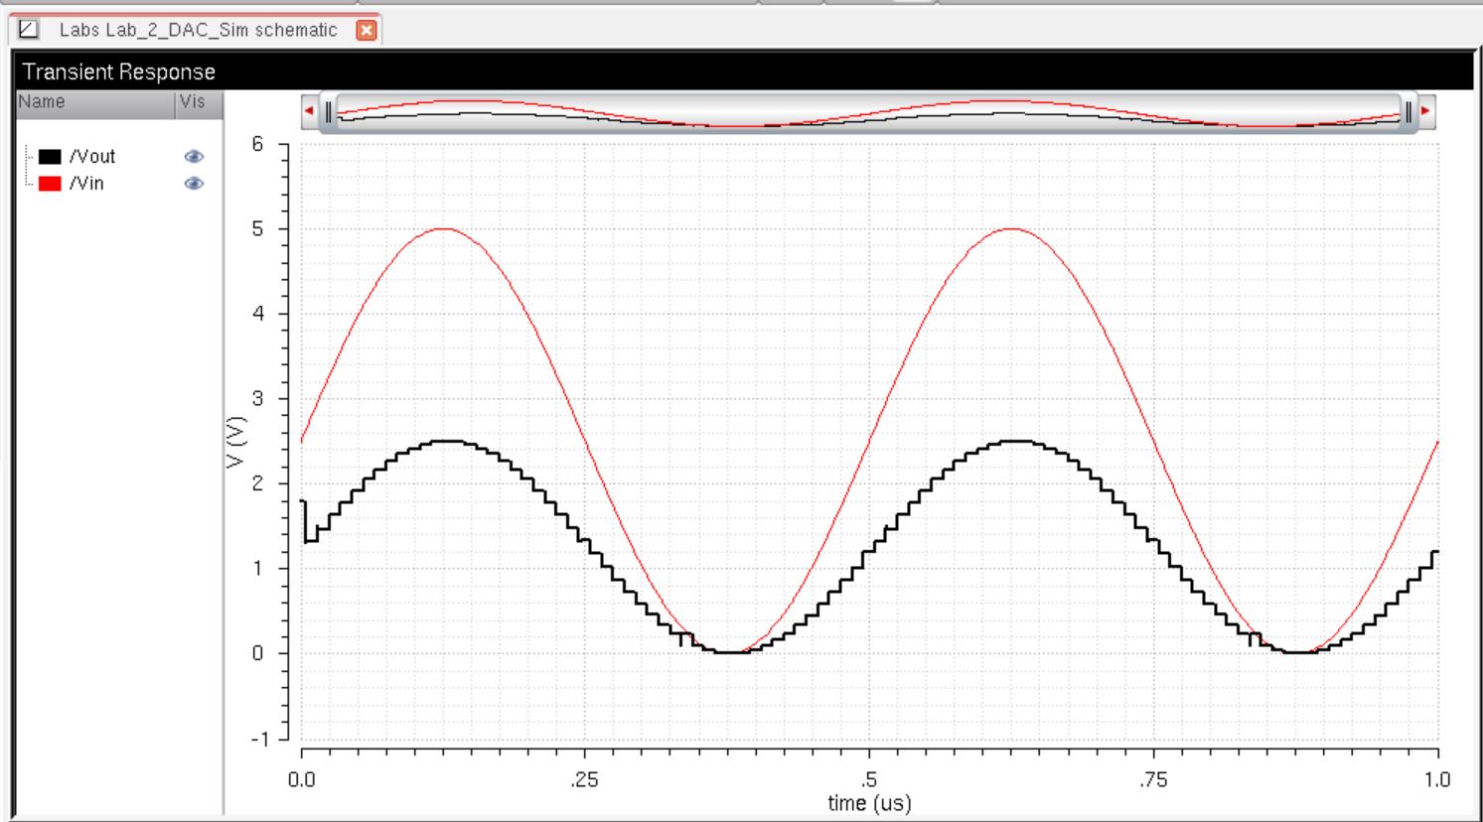Close the Lab_2_DAC_Sim schematic tab
The height and width of the screenshot is (822, 1483).
367,30
